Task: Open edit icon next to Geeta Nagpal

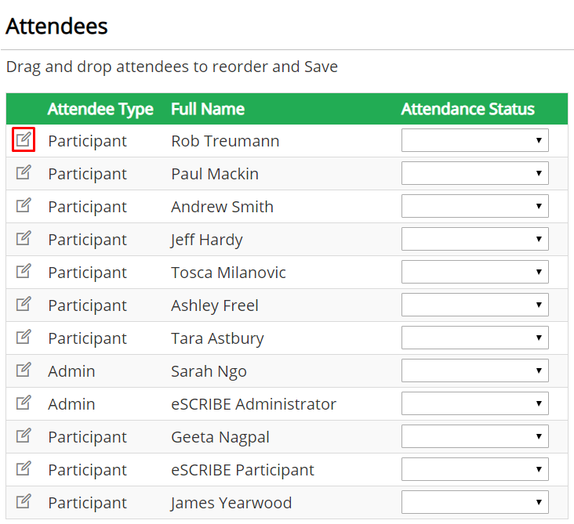Action: point(24,435)
